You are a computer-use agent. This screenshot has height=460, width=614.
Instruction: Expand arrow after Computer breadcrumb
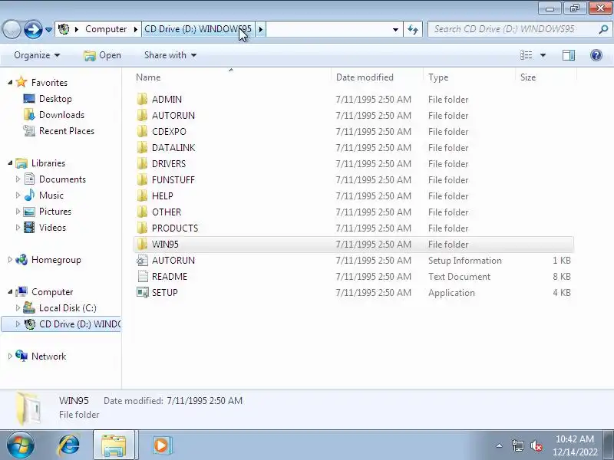pyautogui.click(x=136, y=29)
